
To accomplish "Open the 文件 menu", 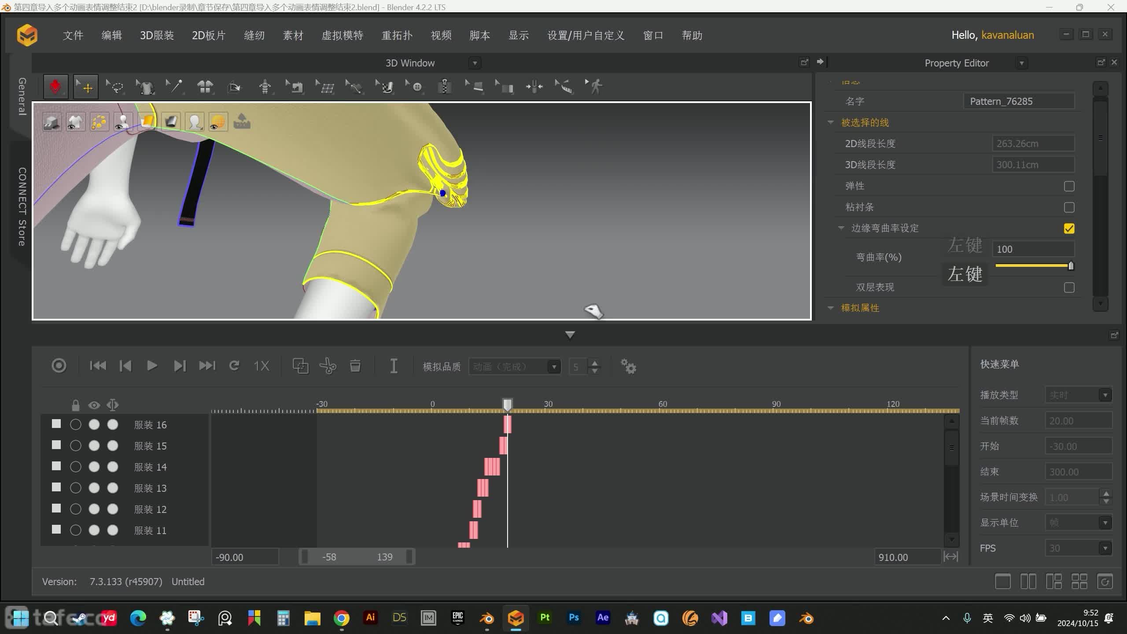I will tap(73, 35).
